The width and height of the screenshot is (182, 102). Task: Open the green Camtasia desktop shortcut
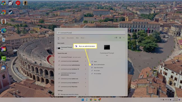4,59
